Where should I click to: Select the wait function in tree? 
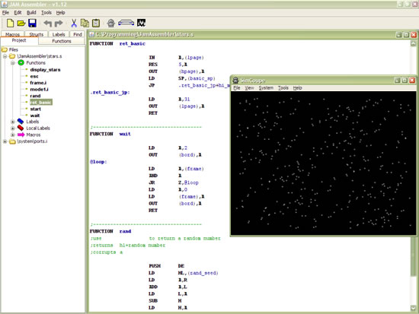35,116
